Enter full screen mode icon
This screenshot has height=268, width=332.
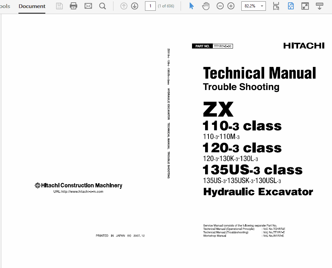[x=305, y=6]
